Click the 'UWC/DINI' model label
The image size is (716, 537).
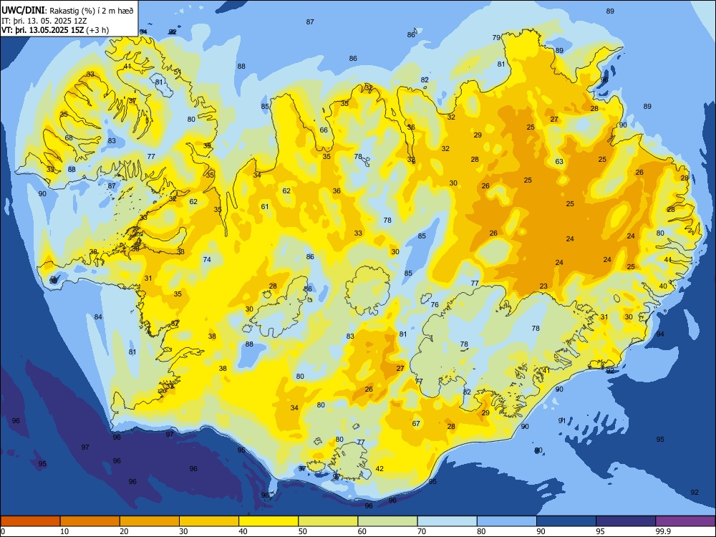[24, 11]
